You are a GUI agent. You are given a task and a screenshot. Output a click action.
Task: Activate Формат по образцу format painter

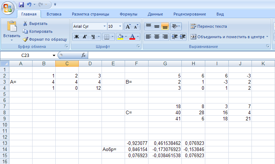(45, 39)
